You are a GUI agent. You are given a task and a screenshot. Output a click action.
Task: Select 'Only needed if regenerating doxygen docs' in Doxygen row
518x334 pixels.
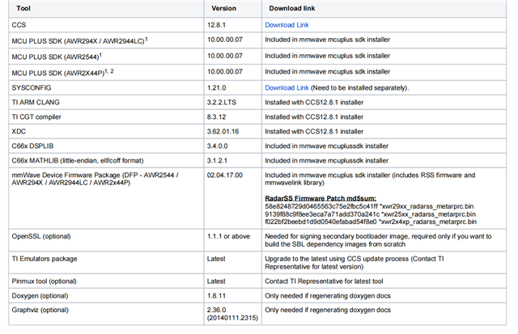tap(328, 296)
